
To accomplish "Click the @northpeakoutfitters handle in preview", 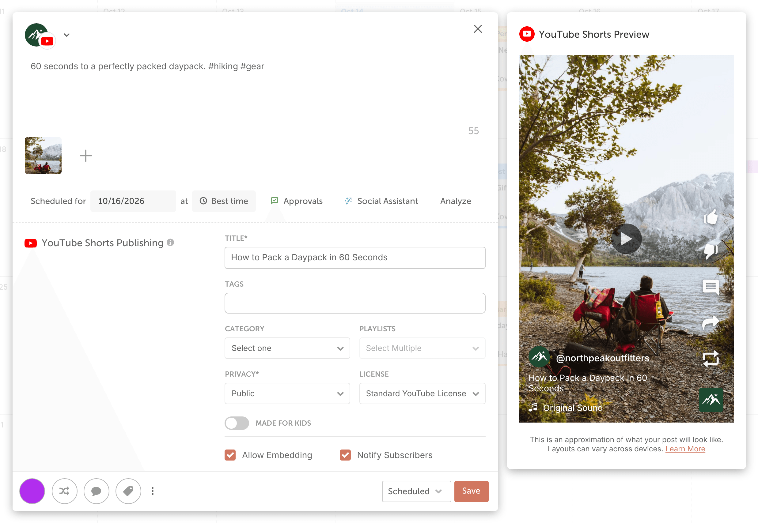I will pyautogui.click(x=602, y=358).
